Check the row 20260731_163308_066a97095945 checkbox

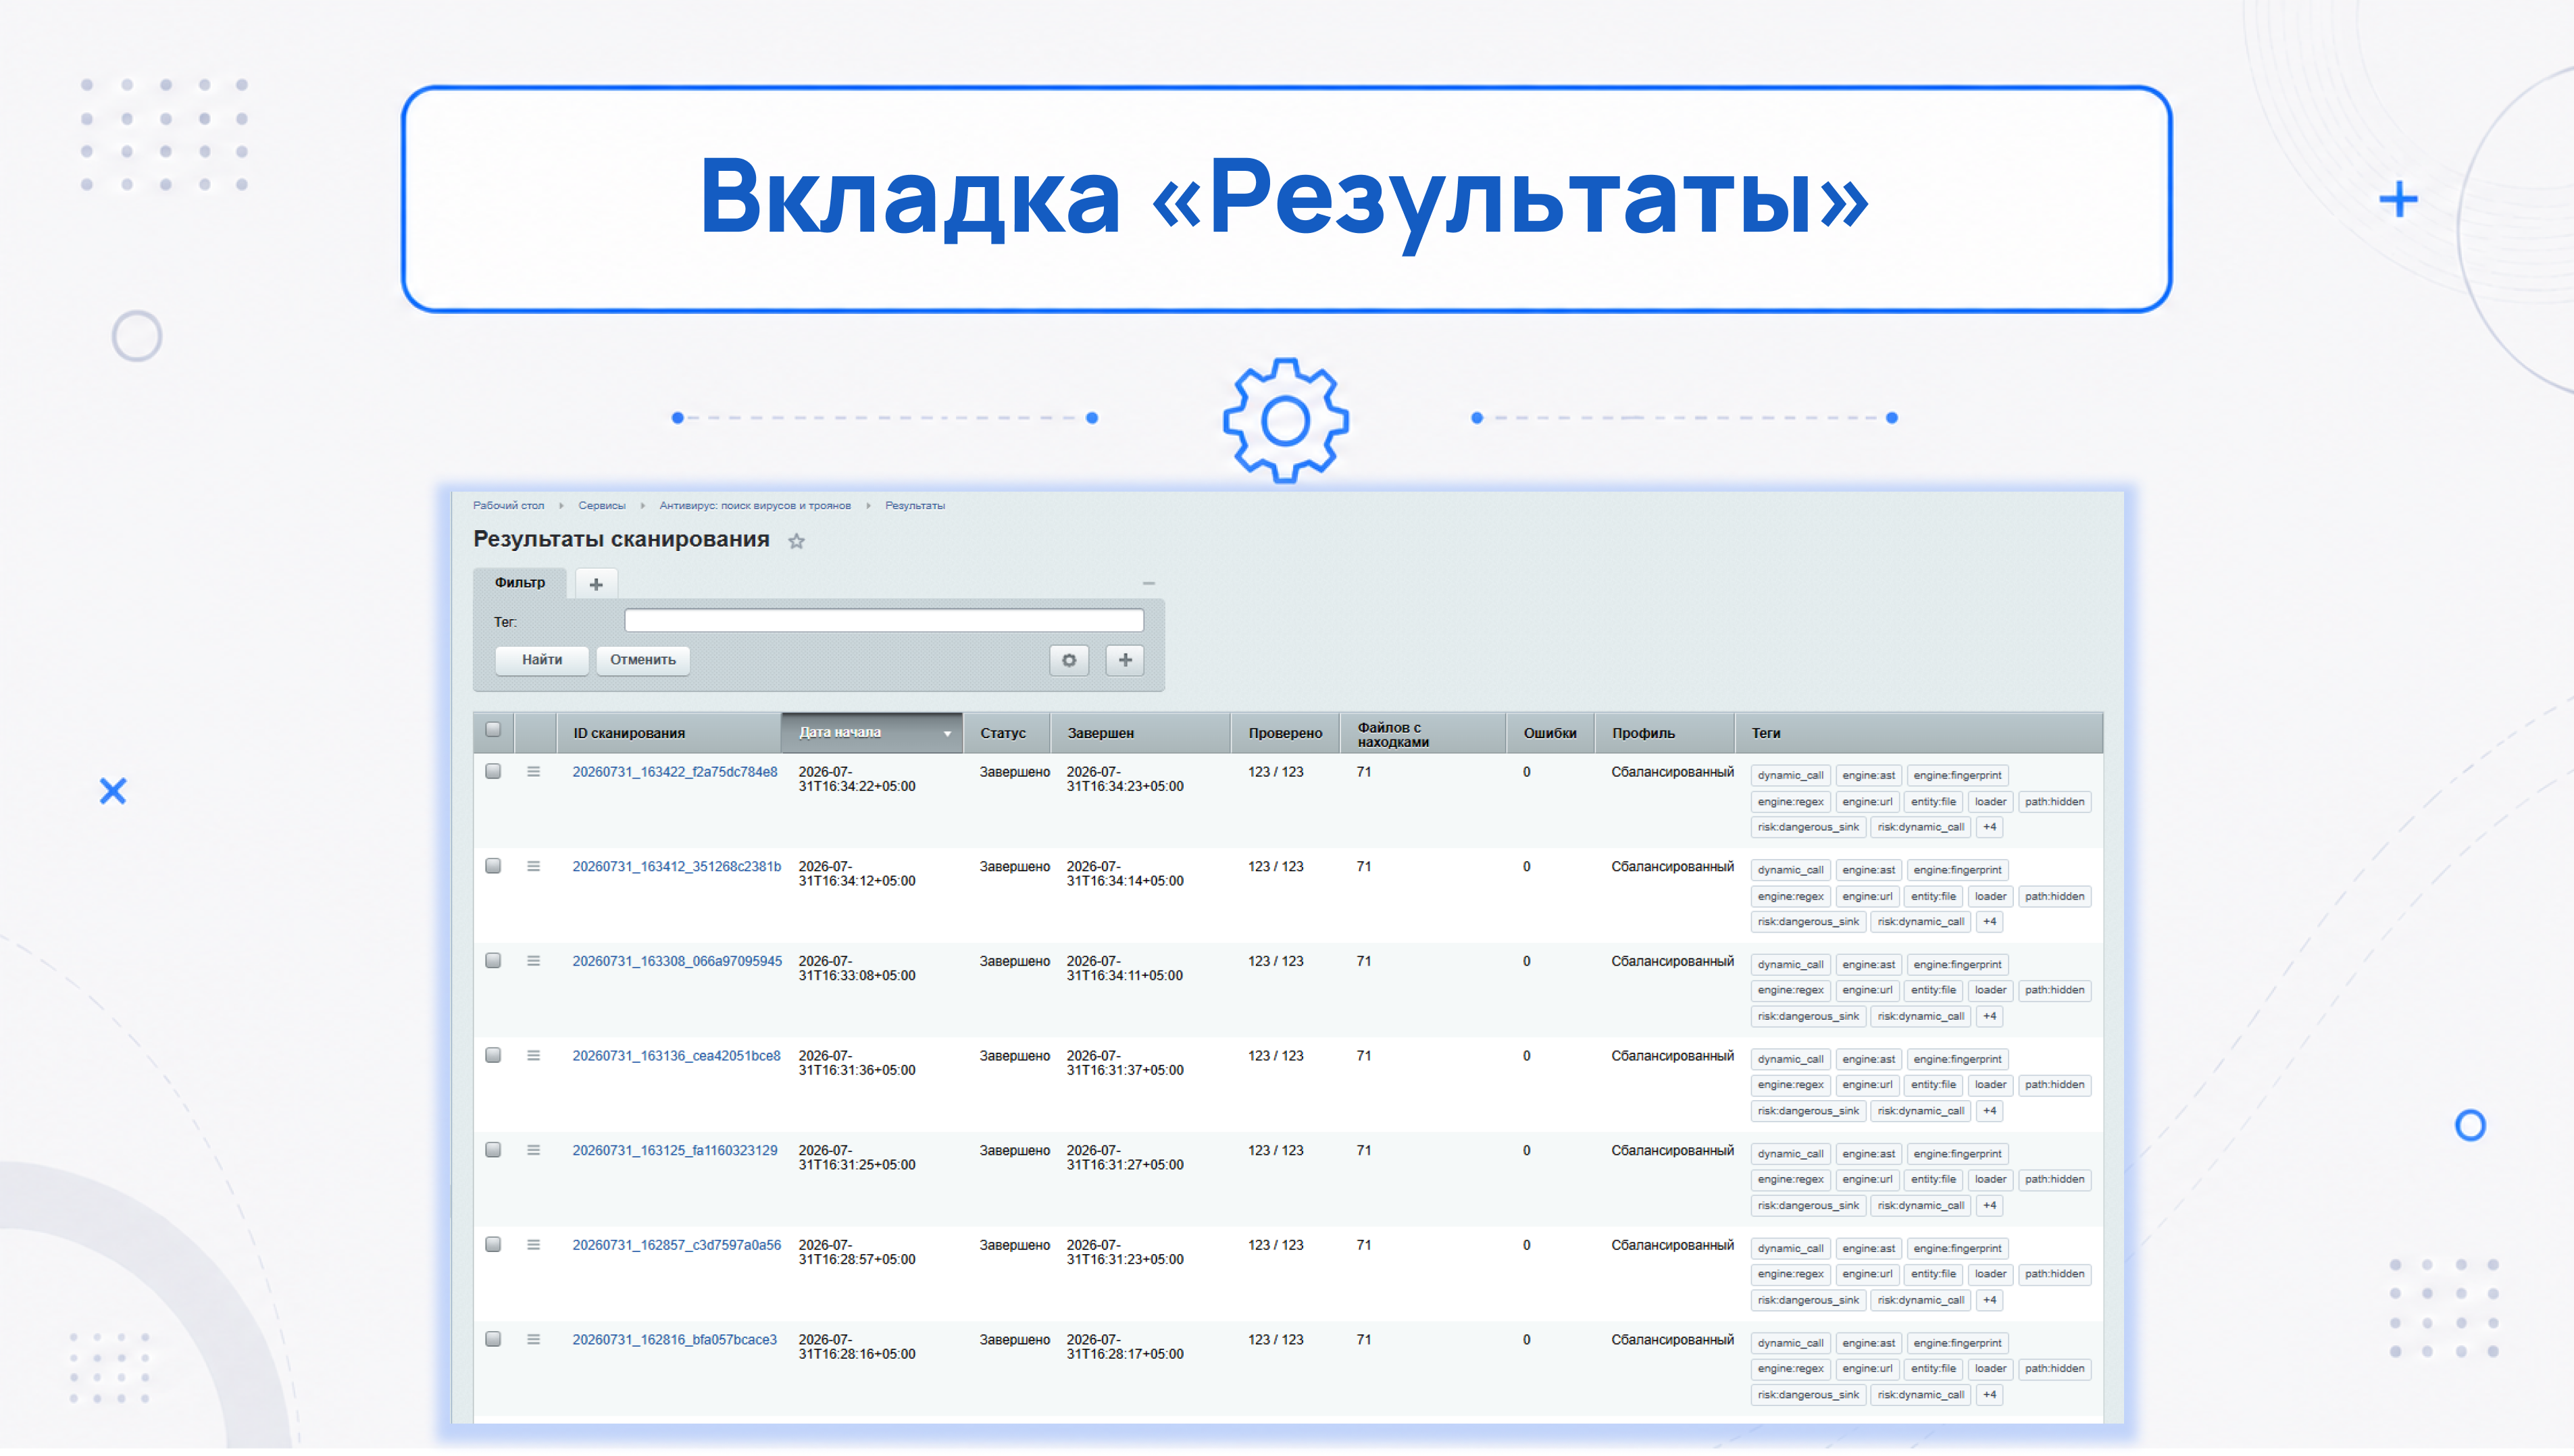coord(493,961)
